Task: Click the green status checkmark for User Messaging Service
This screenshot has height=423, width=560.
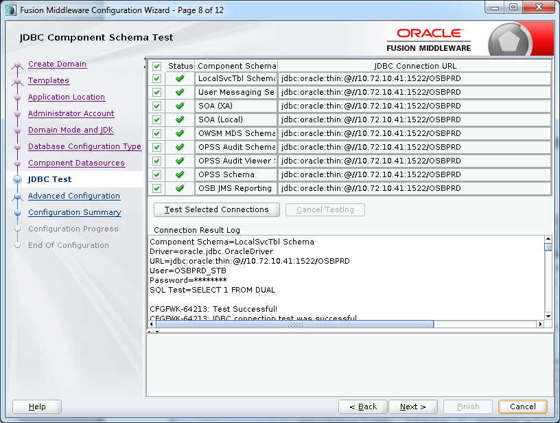Action: 180,92
